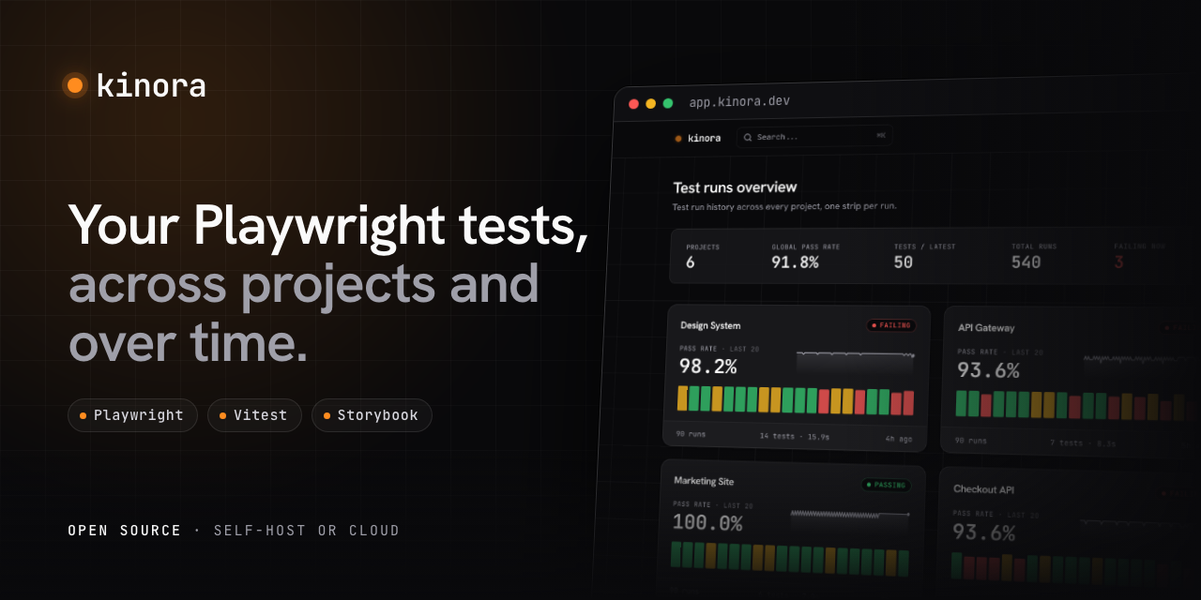Viewport: 1201px width, 600px height.
Task: Click the 100.0% pass rate on Marketing Site
Action: 707,523
